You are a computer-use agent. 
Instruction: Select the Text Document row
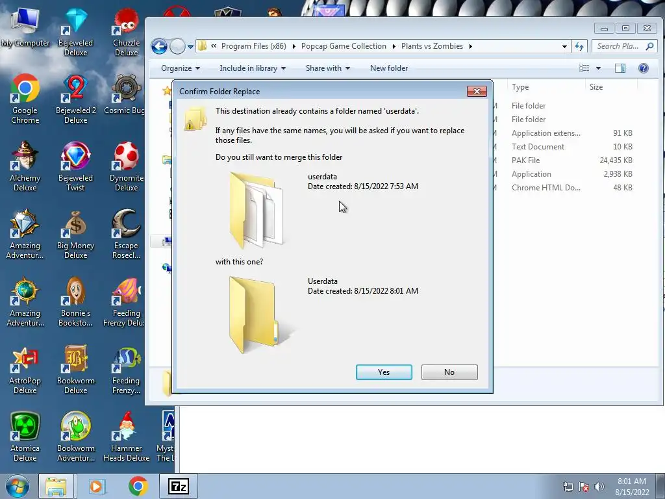570,147
